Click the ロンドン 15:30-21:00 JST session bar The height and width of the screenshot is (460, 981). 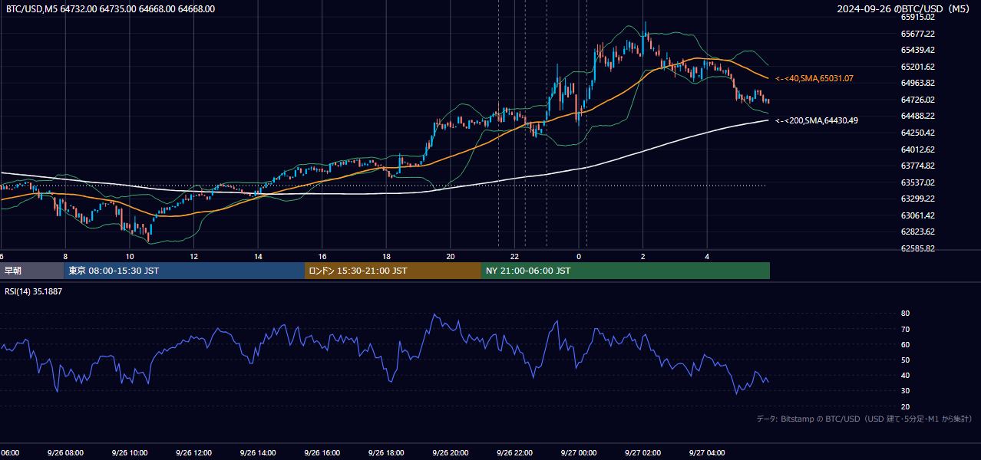(x=393, y=271)
